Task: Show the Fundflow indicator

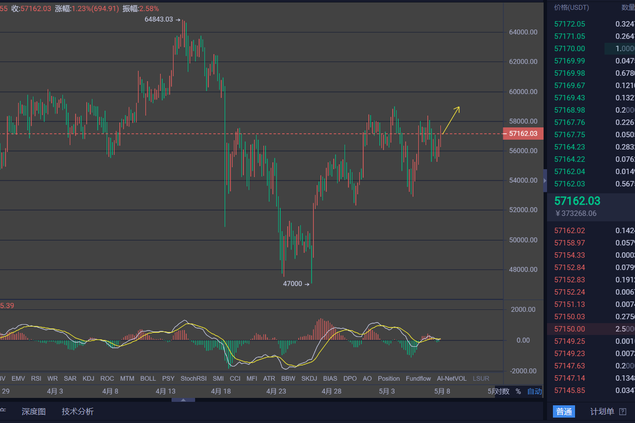Action: (x=418, y=378)
